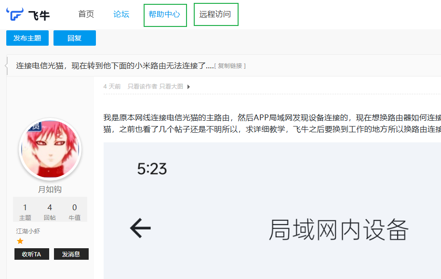View the user's 1 主题 count

25,212
